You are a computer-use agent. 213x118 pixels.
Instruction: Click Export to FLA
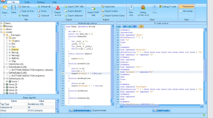point(58,11)
